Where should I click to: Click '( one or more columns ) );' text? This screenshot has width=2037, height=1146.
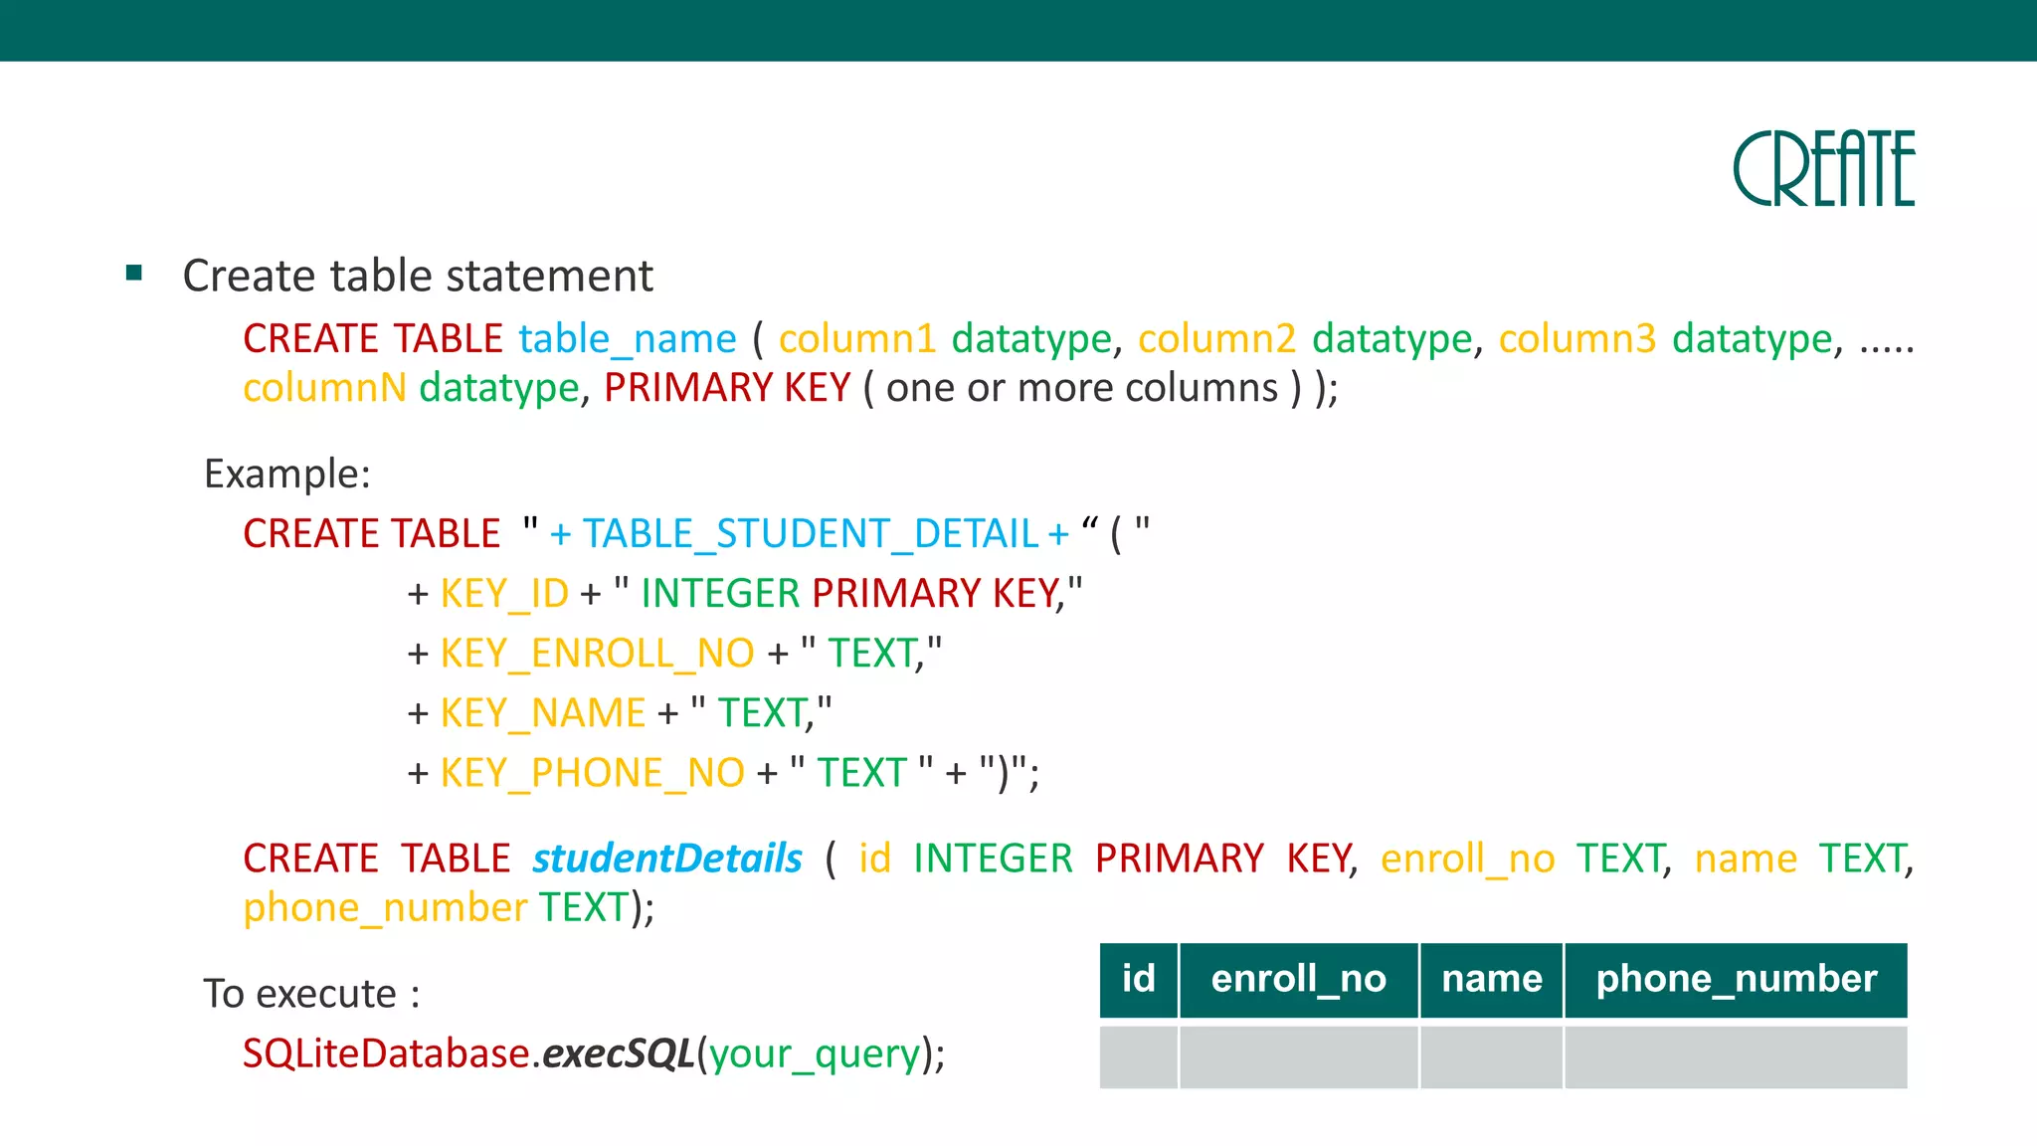point(1100,387)
